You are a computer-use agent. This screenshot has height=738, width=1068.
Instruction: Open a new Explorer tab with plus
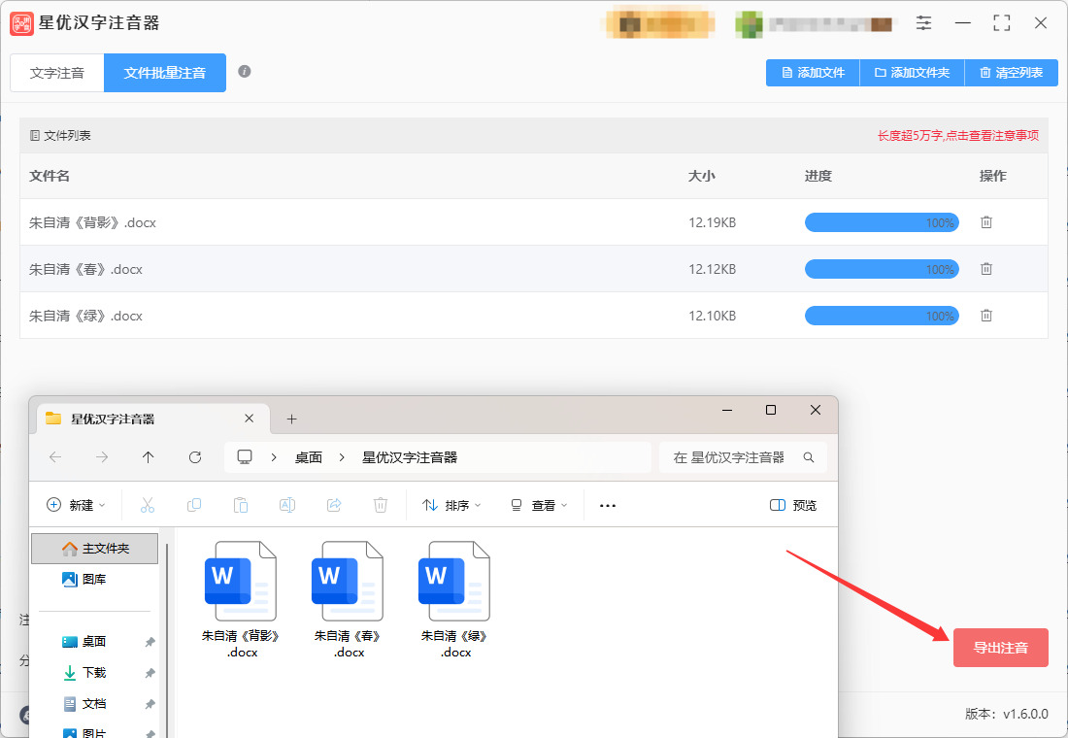click(x=291, y=419)
